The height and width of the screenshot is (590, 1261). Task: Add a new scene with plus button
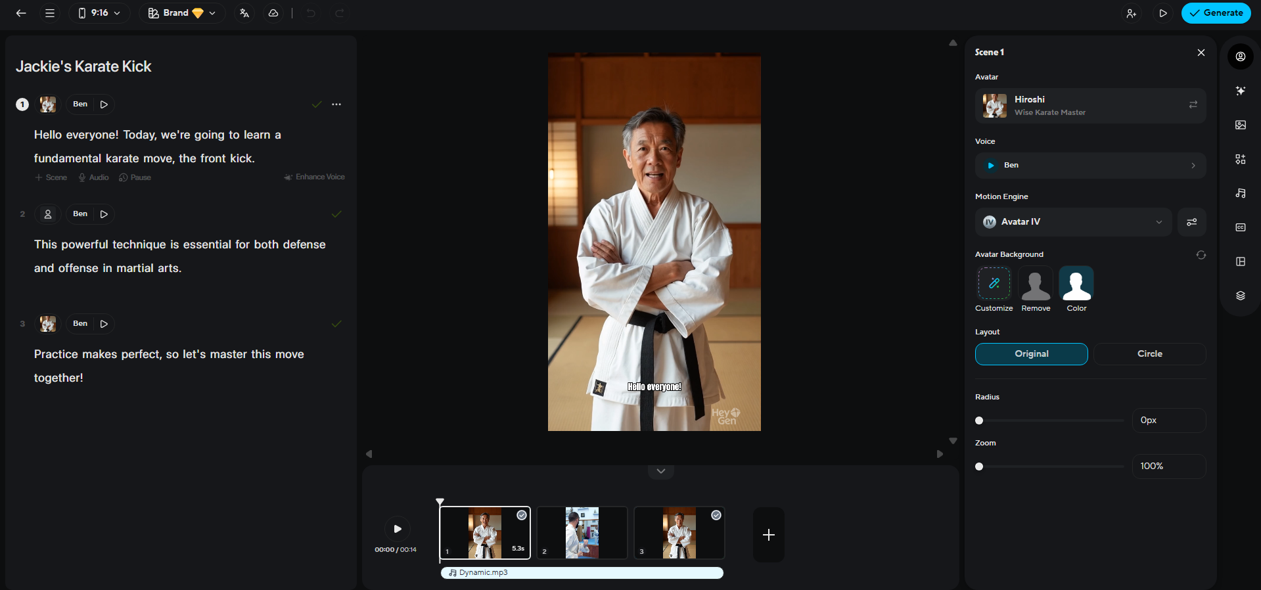tap(769, 535)
